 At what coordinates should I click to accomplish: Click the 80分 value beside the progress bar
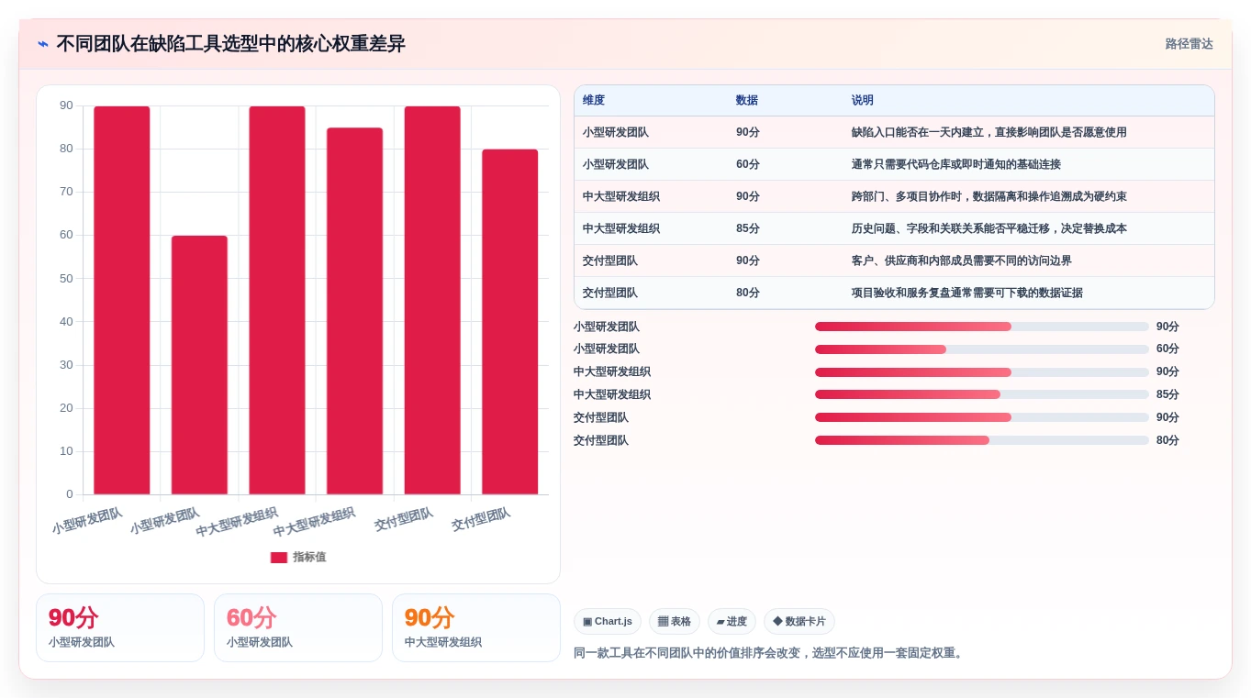pyautogui.click(x=1167, y=441)
